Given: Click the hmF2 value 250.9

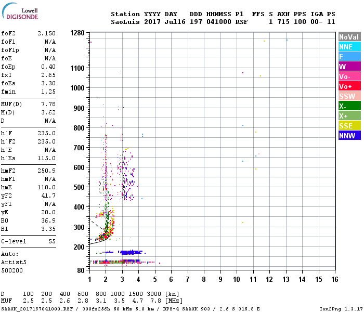Looking at the screenshot, I should [46, 171].
